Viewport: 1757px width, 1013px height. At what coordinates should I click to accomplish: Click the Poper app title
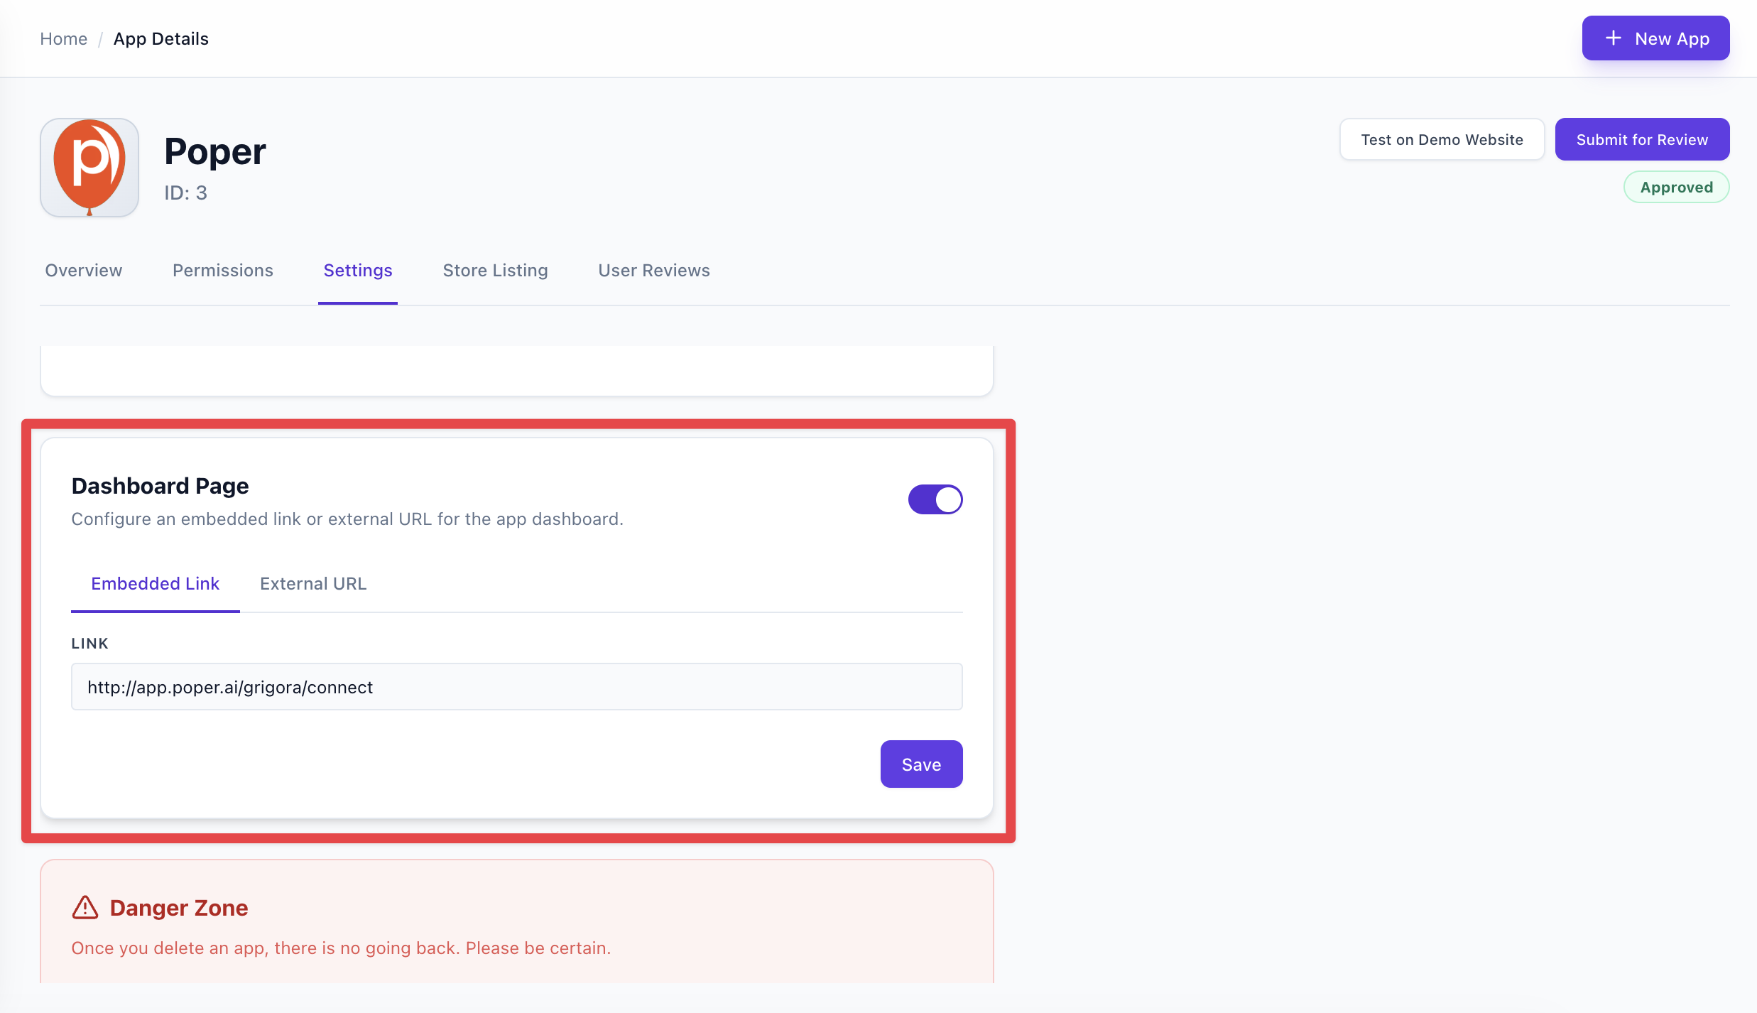(214, 151)
